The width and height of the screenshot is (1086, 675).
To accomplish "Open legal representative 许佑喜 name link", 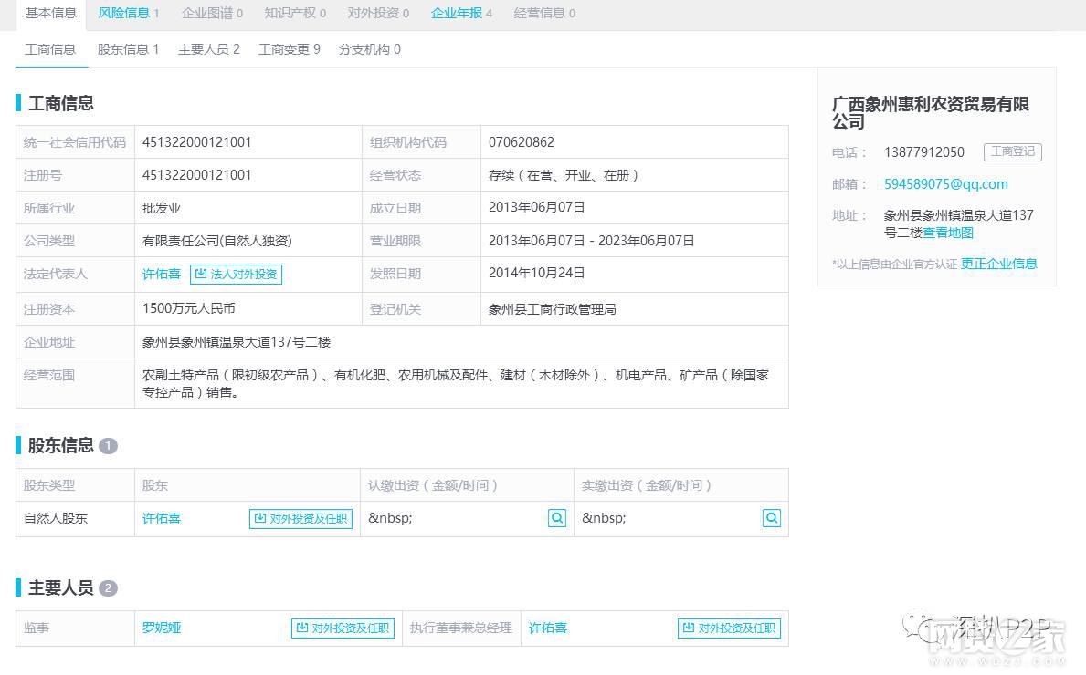I will (162, 274).
